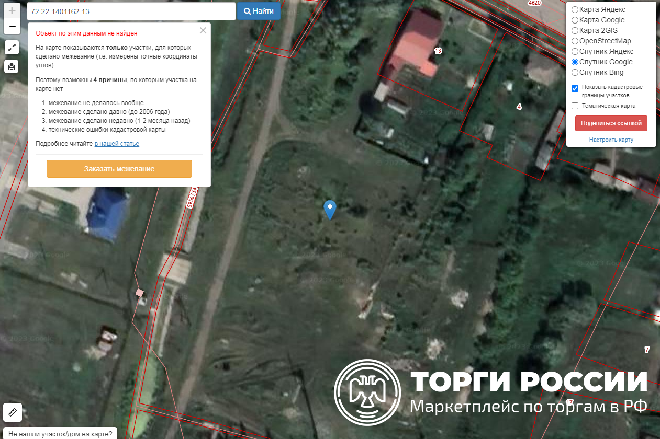Viewport: 660px width, 439px height.
Task: Switch to Карта 2GIS layer
Action: click(575, 30)
